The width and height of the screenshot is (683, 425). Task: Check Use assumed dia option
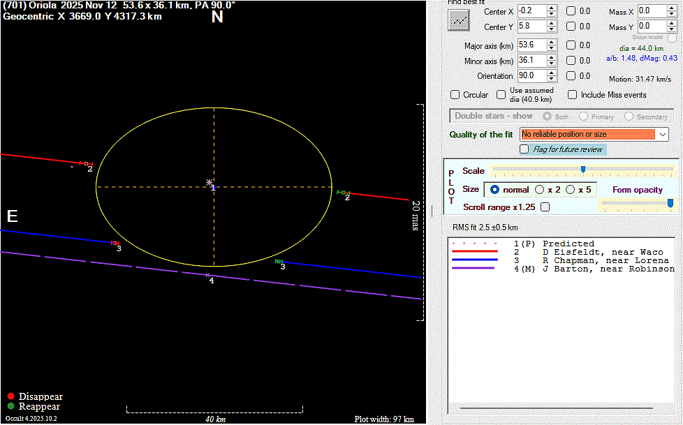coord(501,95)
